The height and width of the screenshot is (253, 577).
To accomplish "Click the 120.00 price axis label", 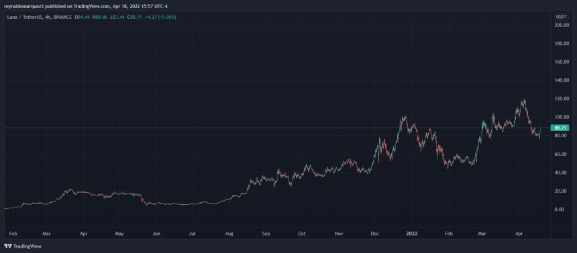I will coord(562,99).
